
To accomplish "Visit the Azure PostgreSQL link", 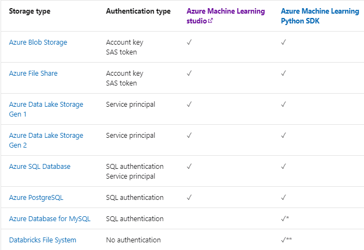I will pos(36,197).
